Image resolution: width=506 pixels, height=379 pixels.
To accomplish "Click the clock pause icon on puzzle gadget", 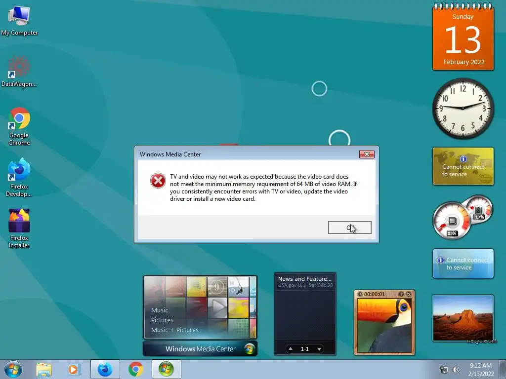I will (360, 294).
